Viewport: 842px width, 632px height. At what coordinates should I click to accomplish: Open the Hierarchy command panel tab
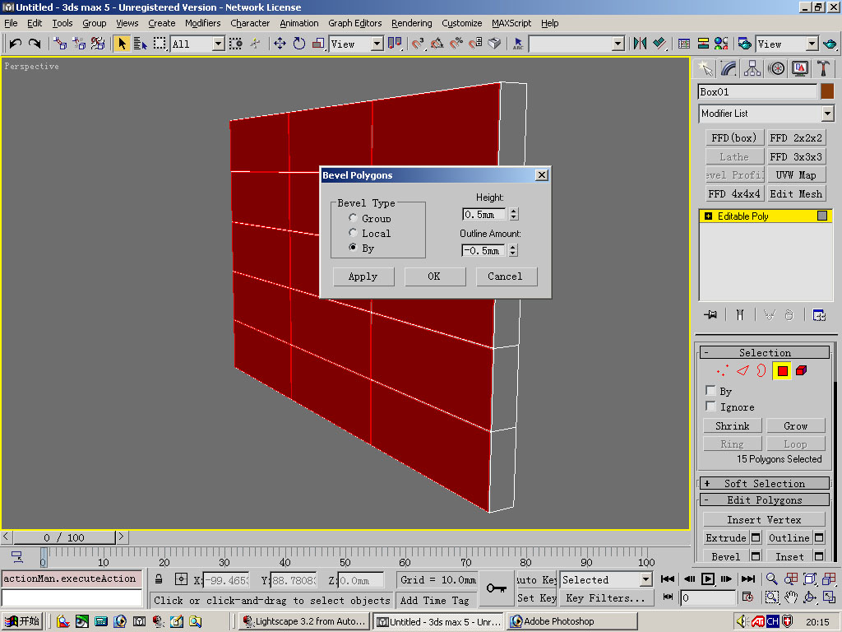[x=752, y=68]
